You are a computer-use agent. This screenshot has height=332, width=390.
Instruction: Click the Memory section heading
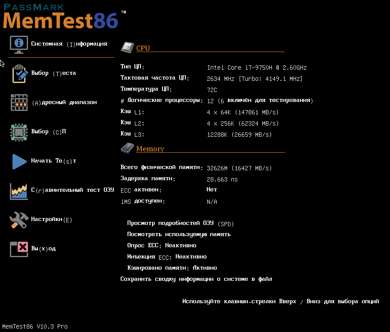[x=150, y=149]
